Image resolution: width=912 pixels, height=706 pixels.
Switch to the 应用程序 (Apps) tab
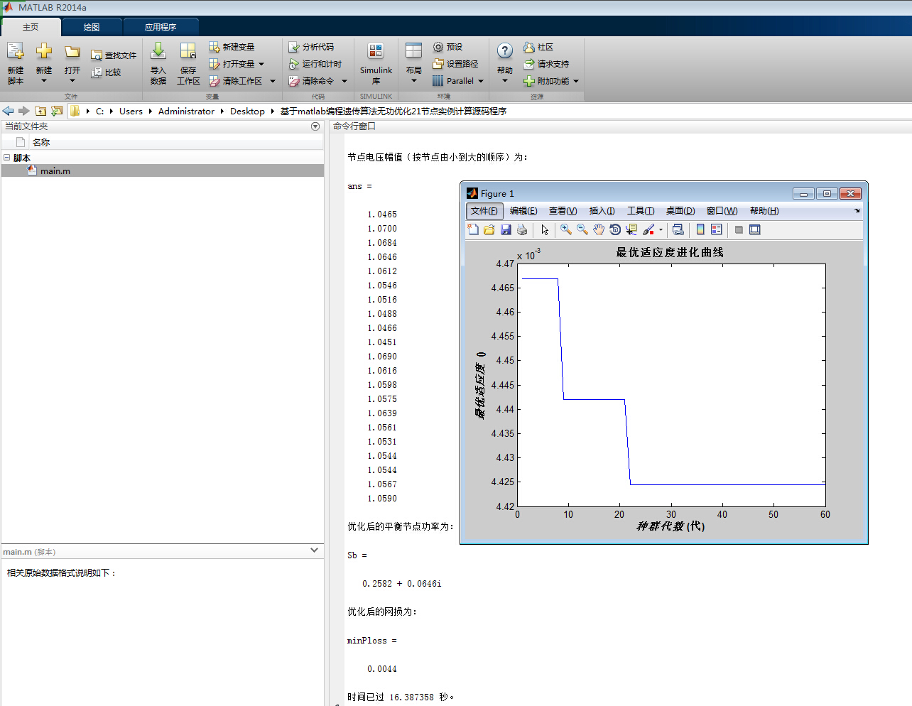point(161,27)
